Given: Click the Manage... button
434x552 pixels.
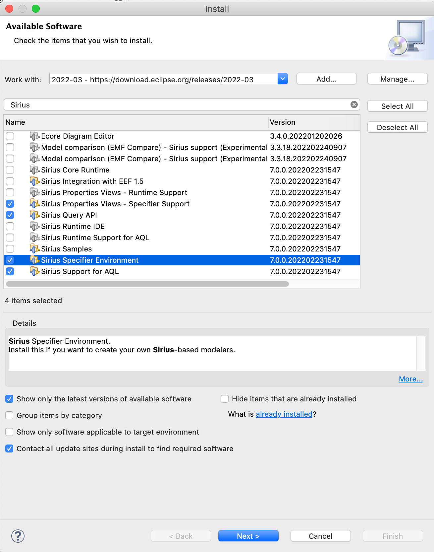Looking at the screenshot, I should click(x=398, y=79).
